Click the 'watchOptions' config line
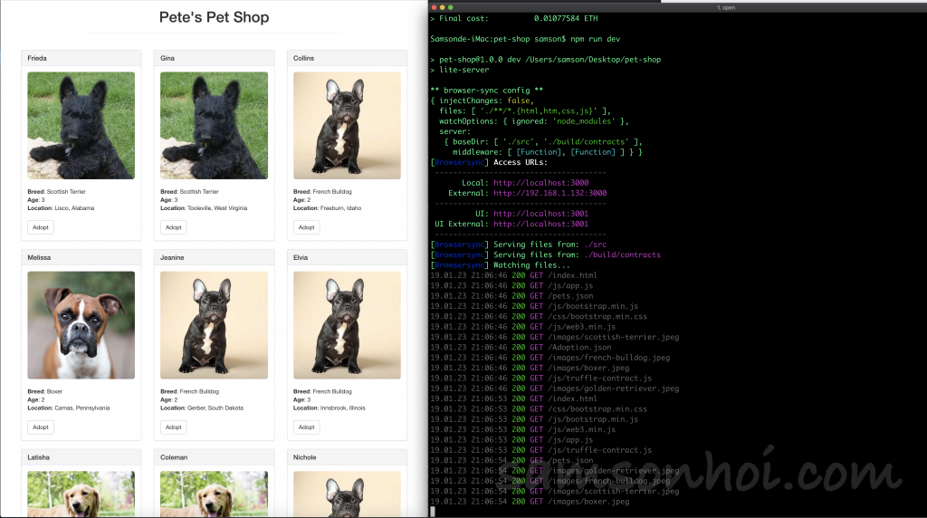Screen dimensions: 927x518 533,120
